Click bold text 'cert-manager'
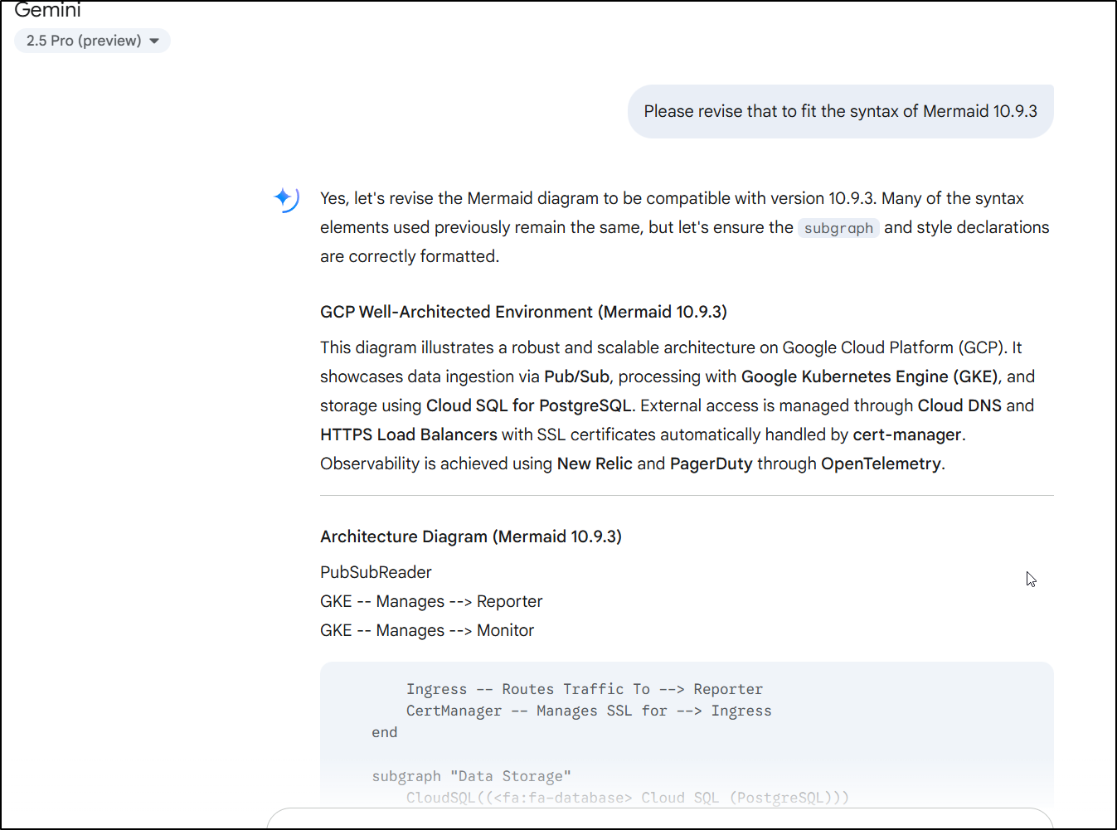1117x830 pixels. coord(907,434)
